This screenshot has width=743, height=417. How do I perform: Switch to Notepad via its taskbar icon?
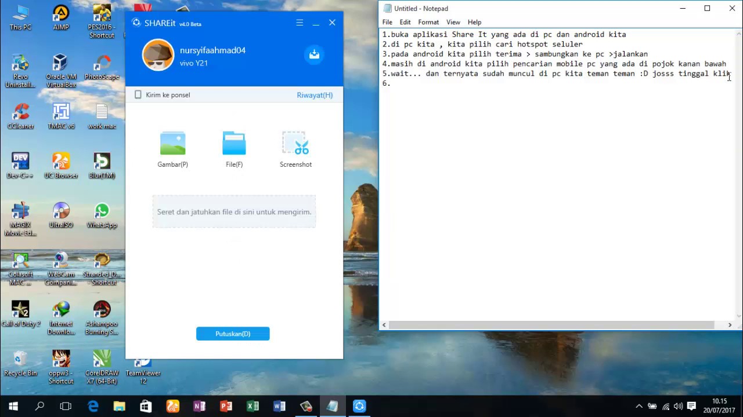(333, 406)
